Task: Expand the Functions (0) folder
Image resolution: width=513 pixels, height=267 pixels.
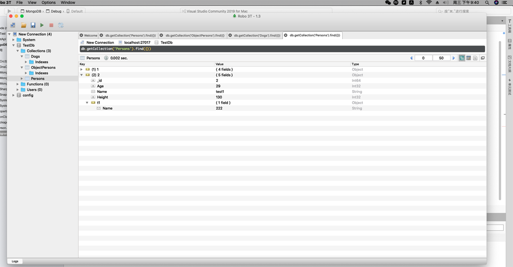Action: (x=18, y=84)
